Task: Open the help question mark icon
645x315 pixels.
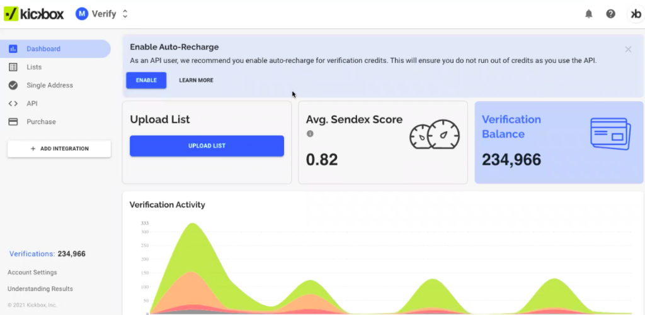Action: [x=610, y=14]
